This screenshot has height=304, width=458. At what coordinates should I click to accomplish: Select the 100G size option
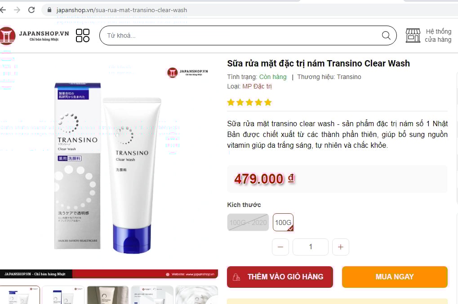[x=283, y=222]
